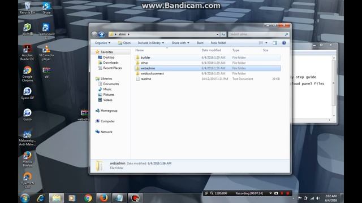
Task: Open Recent Places in navigation pane
Action: pos(112,68)
